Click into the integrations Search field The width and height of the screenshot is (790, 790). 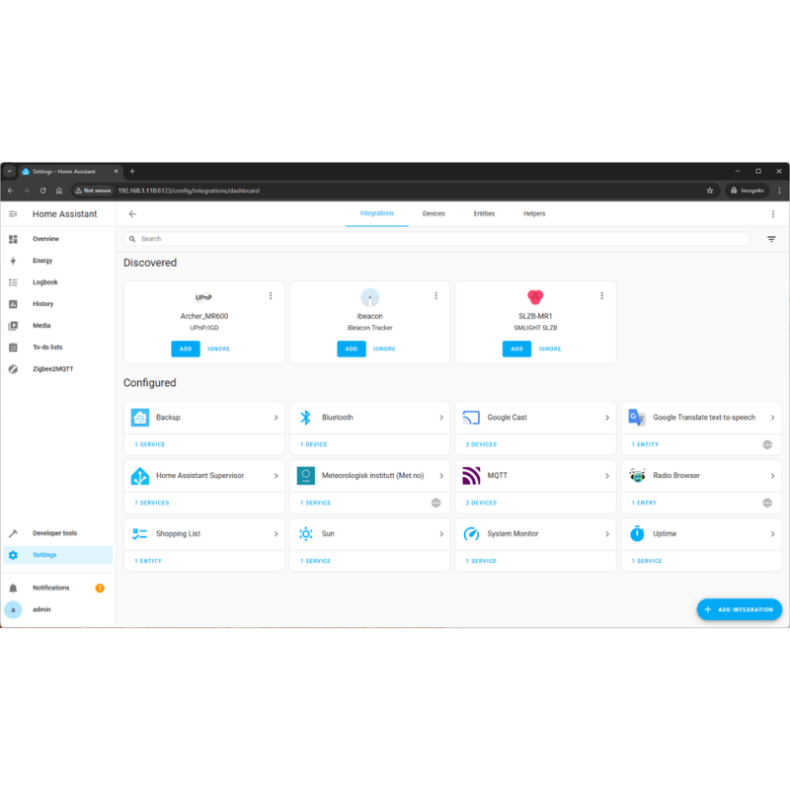tap(436, 239)
